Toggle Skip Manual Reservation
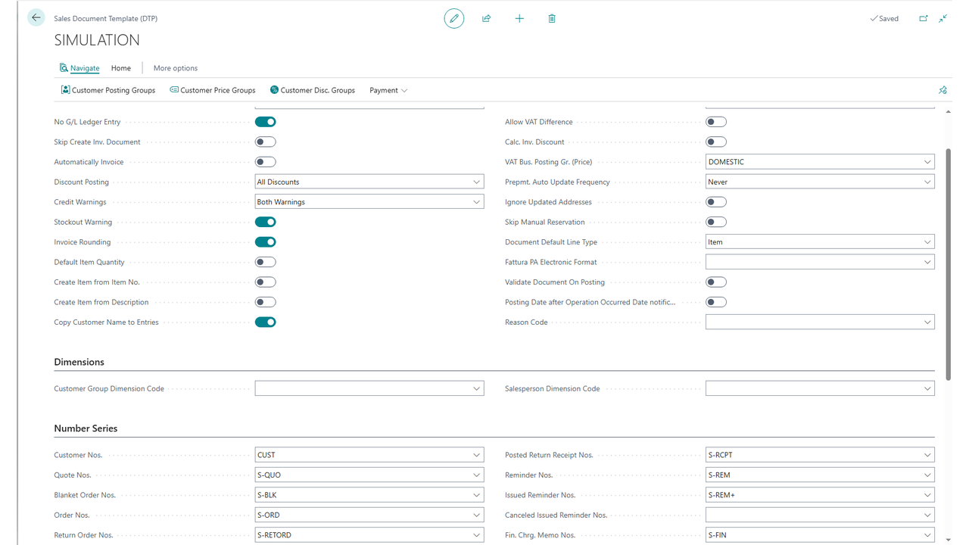 (x=716, y=222)
